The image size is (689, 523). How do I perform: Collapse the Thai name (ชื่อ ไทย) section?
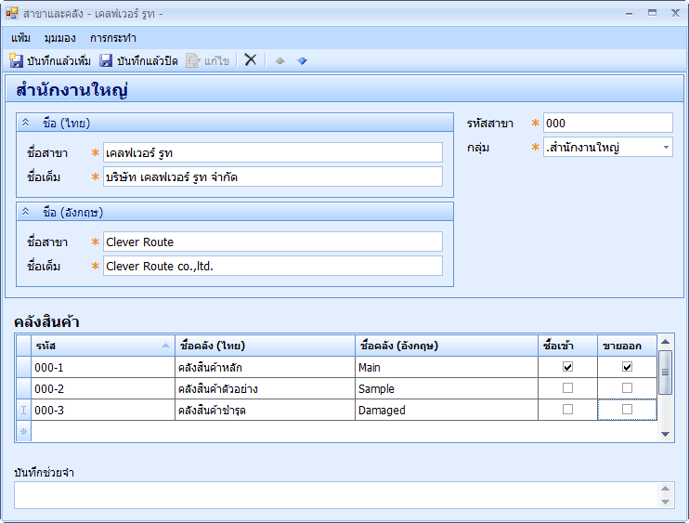(25, 123)
